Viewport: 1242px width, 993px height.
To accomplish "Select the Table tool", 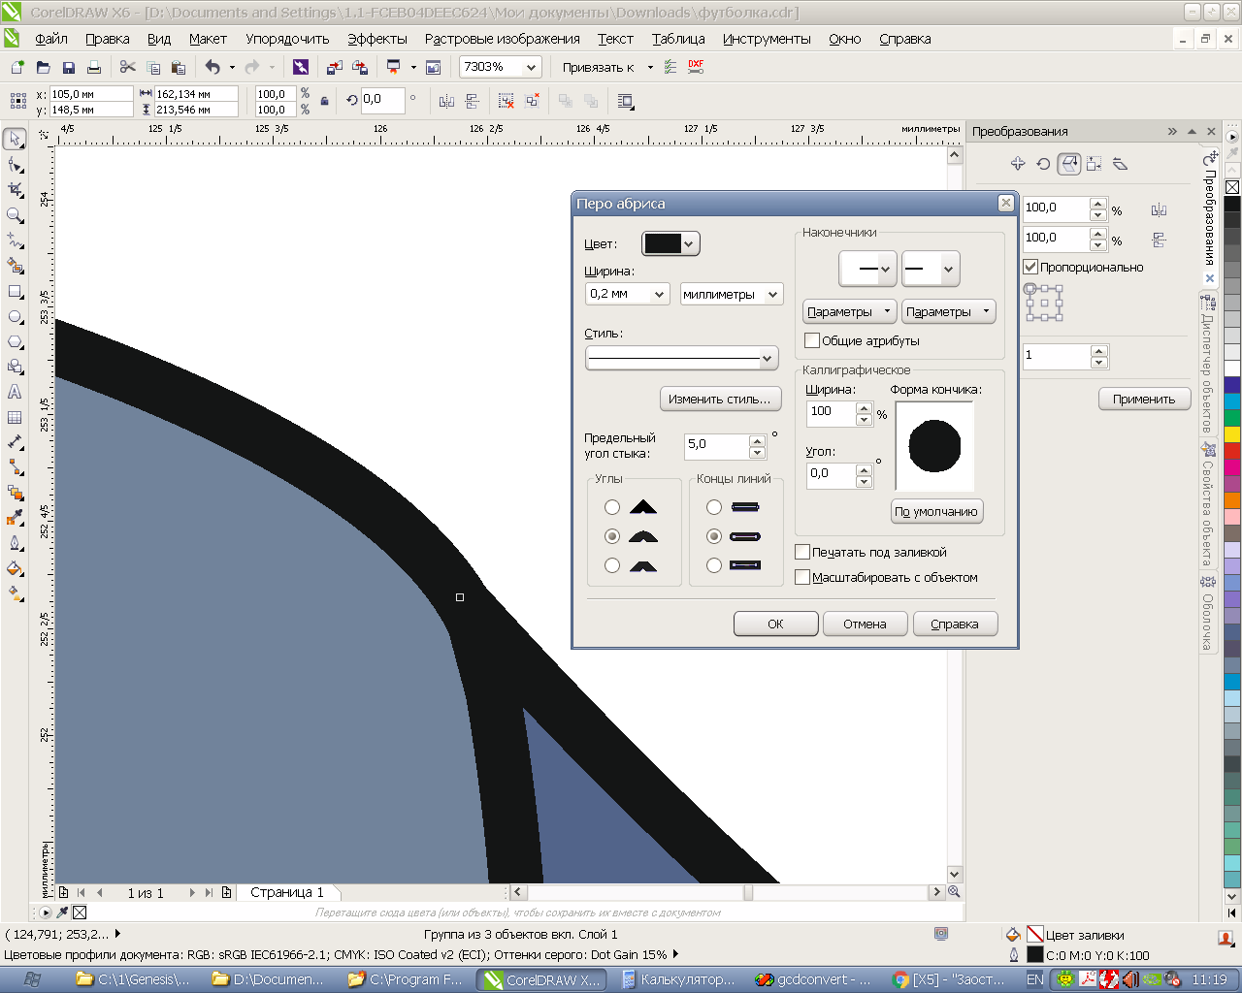I will (15, 417).
